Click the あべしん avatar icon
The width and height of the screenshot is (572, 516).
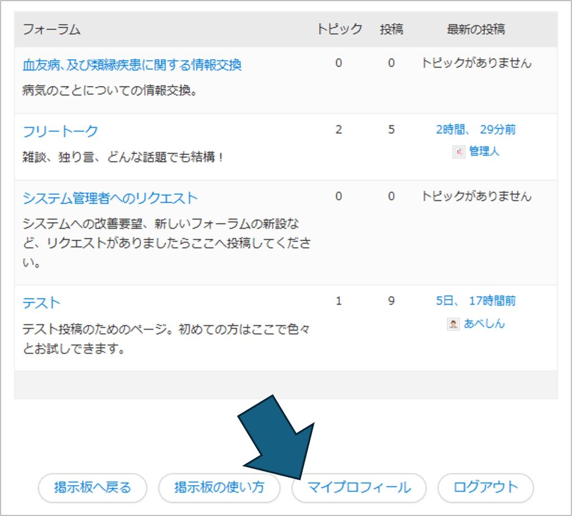coord(453,324)
